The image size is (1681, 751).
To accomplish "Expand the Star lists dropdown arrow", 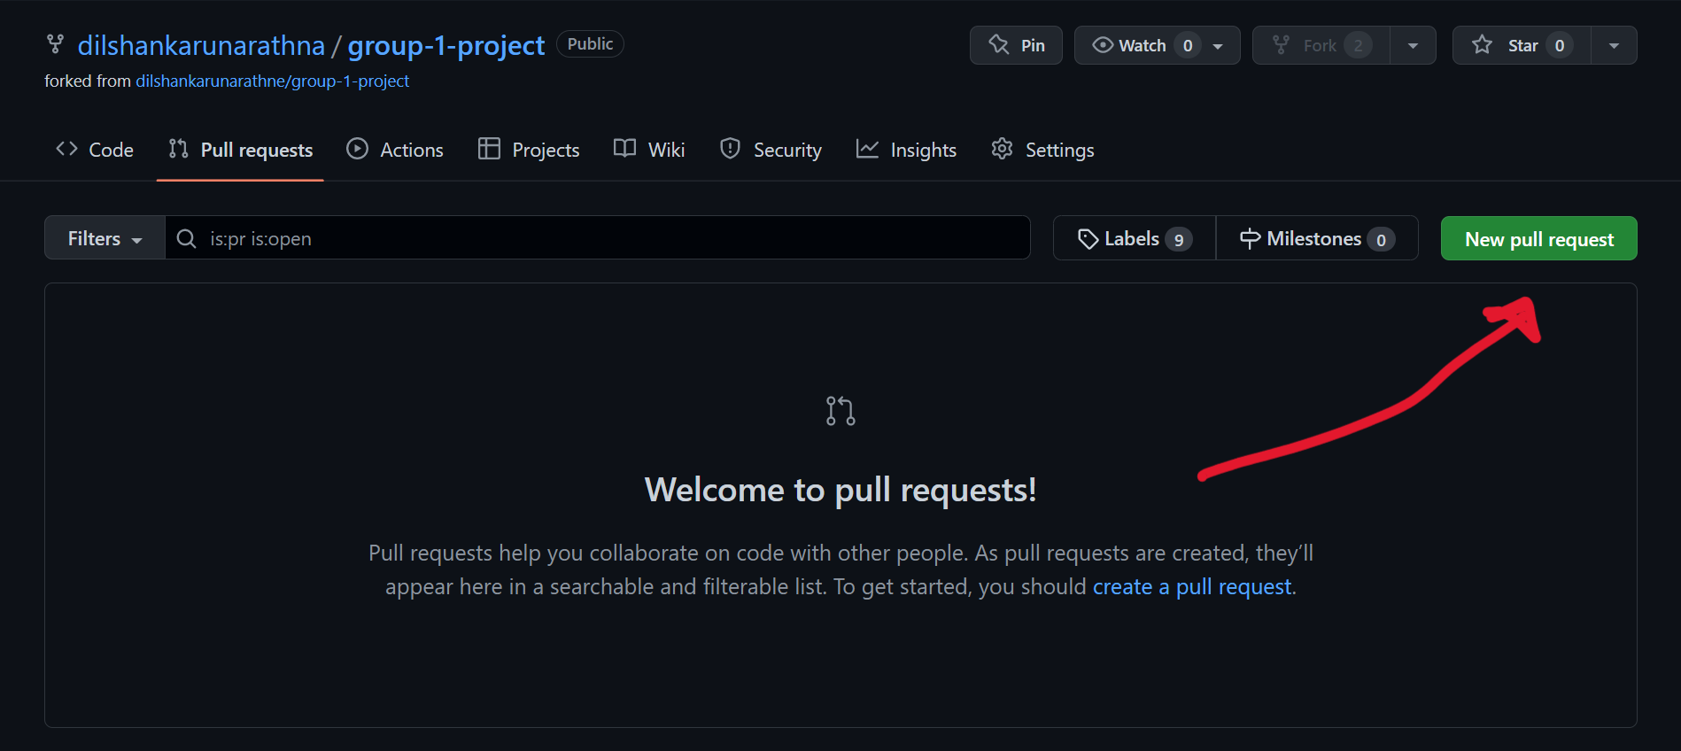I will tap(1614, 45).
